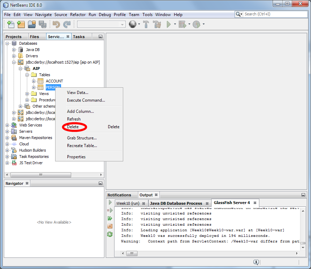
Task: Close the GlassFish Server 4 output tab
Action: pos(255,203)
